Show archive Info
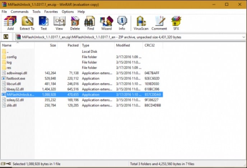 pyautogui.click(x=122, y=23)
